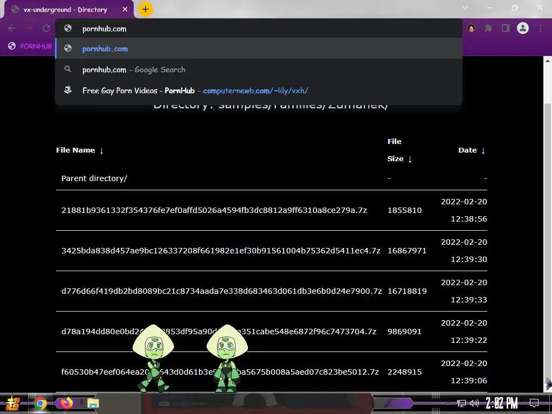Screen dimensions: 552x414
Task: Open Google Chrome from the taskbar
Action: click(x=40, y=403)
